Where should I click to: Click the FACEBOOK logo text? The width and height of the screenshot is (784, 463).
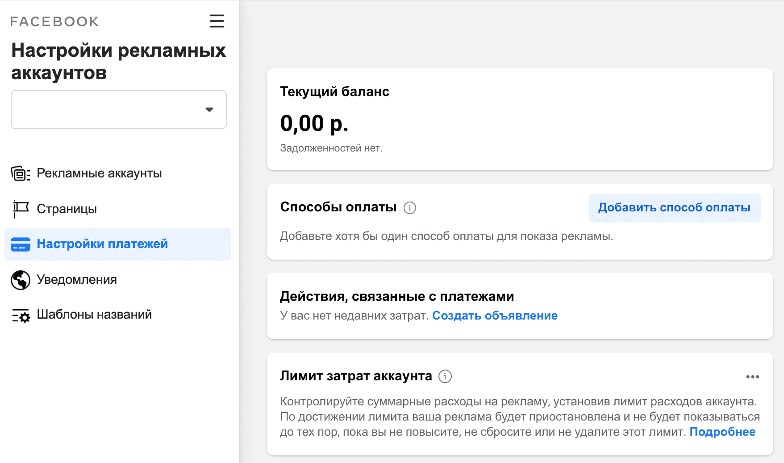coord(54,21)
